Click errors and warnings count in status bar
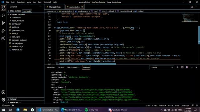 click(6, 105)
